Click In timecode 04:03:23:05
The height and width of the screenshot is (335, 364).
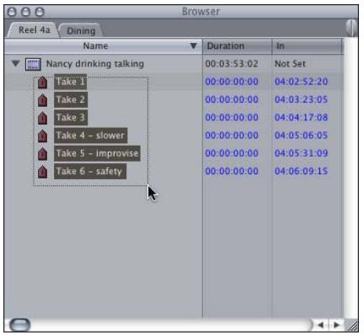click(301, 99)
